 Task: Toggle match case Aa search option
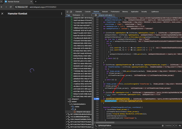[180, 126]
